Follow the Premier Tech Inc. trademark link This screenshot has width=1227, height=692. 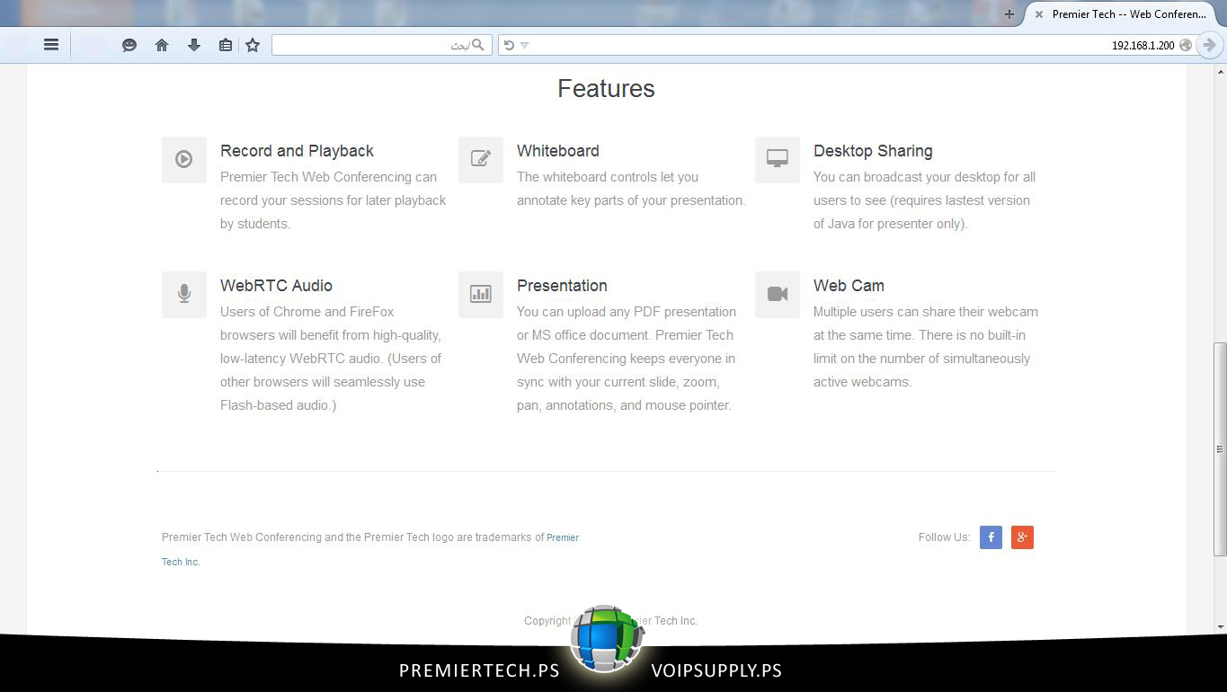coord(562,537)
